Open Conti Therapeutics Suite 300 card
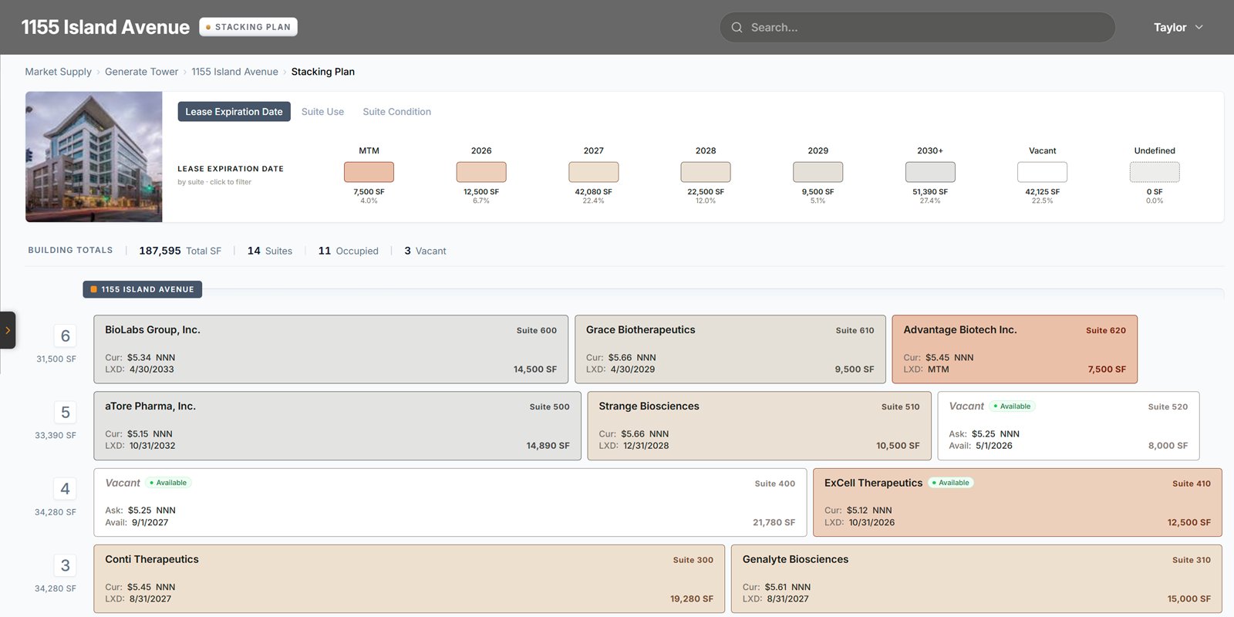This screenshot has height=617, width=1234. 410,579
